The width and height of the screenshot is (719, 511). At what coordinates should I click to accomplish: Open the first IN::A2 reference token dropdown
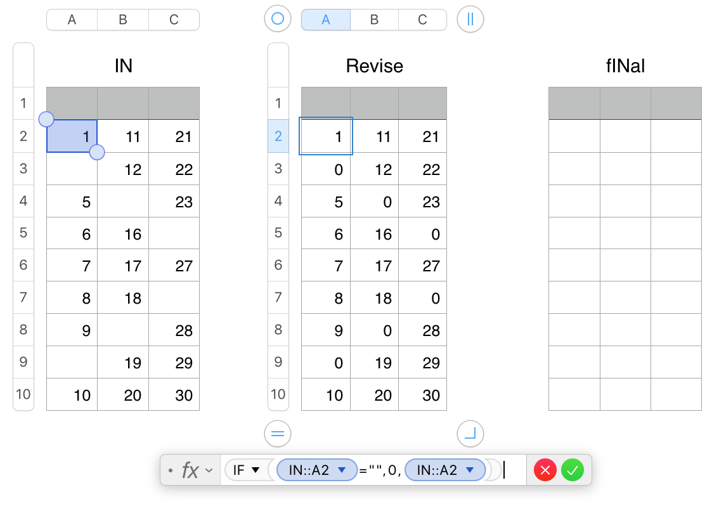[342, 470]
